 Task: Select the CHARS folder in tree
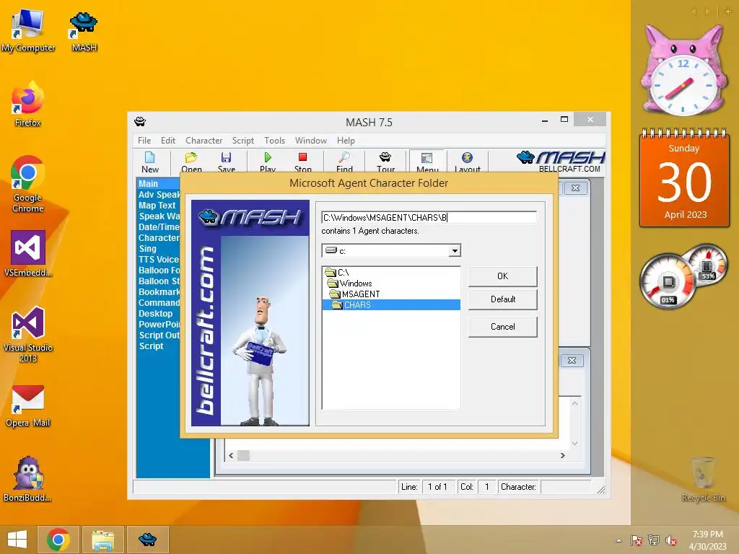[x=391, y=305]
